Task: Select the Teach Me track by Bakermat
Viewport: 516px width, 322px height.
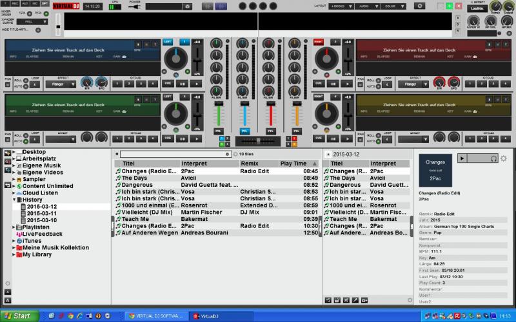Action: pos(217,219)
